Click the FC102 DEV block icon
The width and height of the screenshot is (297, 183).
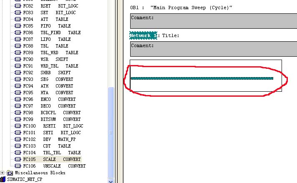pyautogui.click(x=18, y=139)
